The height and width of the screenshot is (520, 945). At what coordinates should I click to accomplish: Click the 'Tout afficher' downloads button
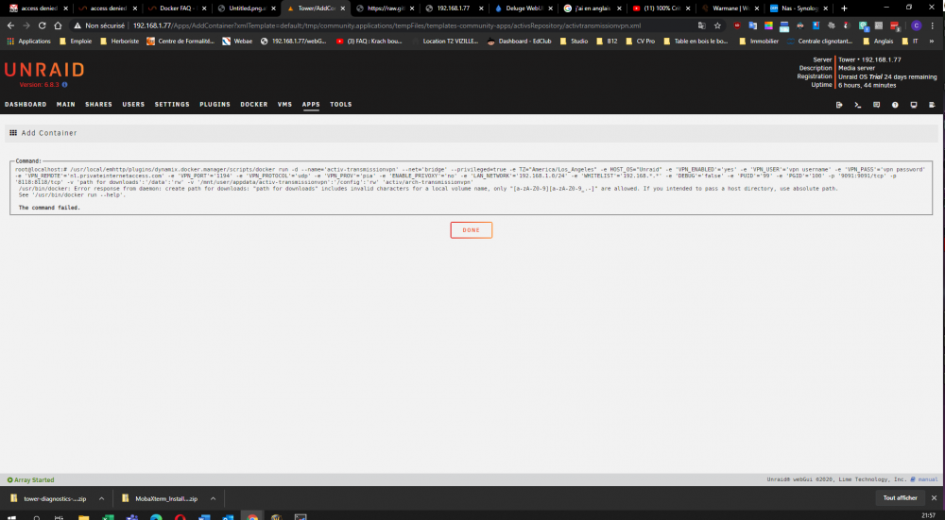pos(900,497)
